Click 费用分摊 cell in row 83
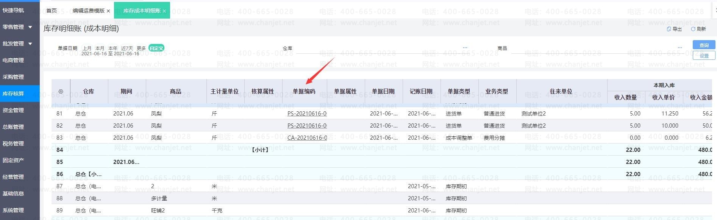This screenshot has height=220, width=717. [x=494, y=138]
